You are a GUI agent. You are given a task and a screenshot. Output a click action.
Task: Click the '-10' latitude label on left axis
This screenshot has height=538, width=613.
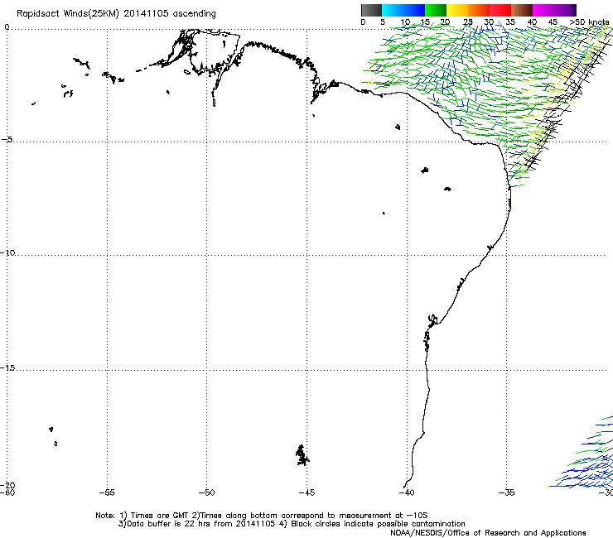tap(7, 252)
